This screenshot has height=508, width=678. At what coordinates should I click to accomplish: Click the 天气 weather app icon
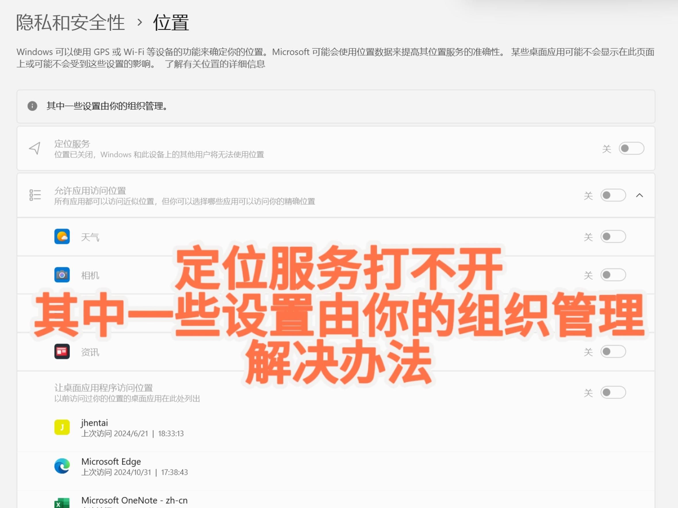pyautogui.click(x=62, y=236)
